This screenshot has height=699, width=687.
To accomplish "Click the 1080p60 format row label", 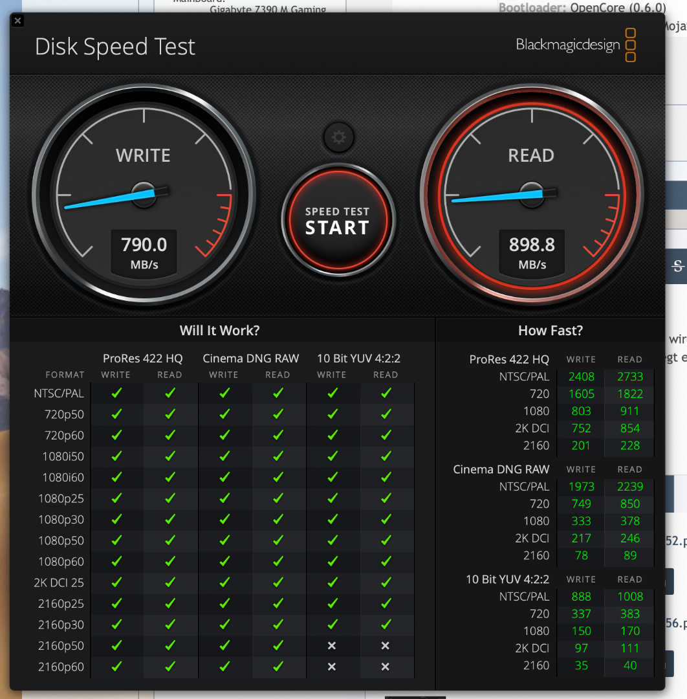I will (61, 562).
